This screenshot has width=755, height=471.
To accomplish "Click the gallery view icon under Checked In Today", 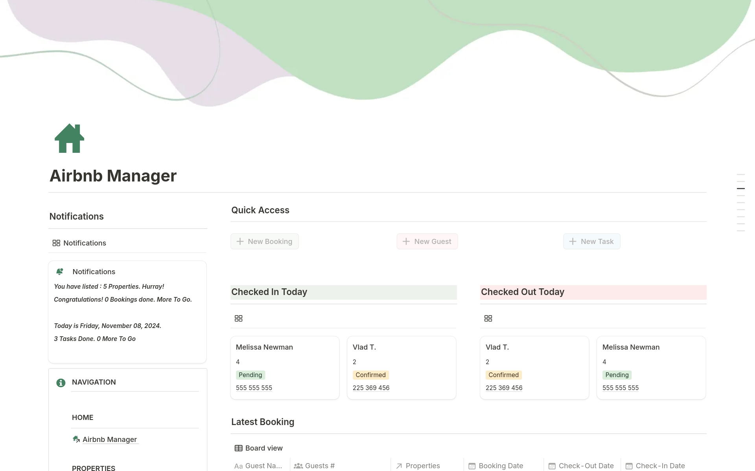I will (x=238, y=318).
